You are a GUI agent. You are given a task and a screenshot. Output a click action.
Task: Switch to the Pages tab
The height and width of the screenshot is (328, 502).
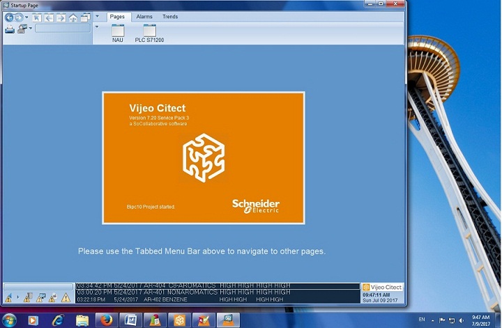click(x=117, y=17)
